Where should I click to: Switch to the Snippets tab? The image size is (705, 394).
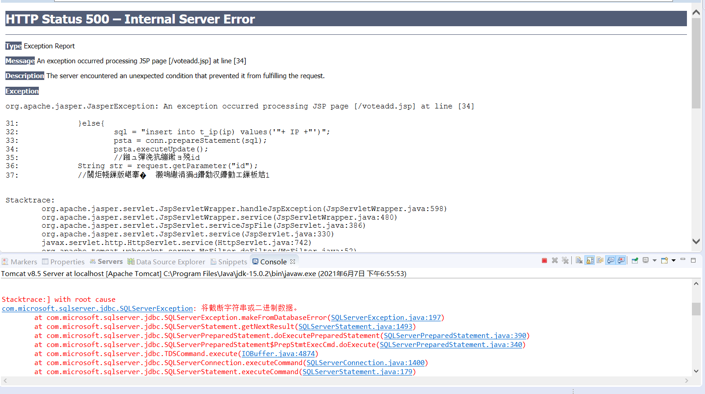[x=229, y=262]
